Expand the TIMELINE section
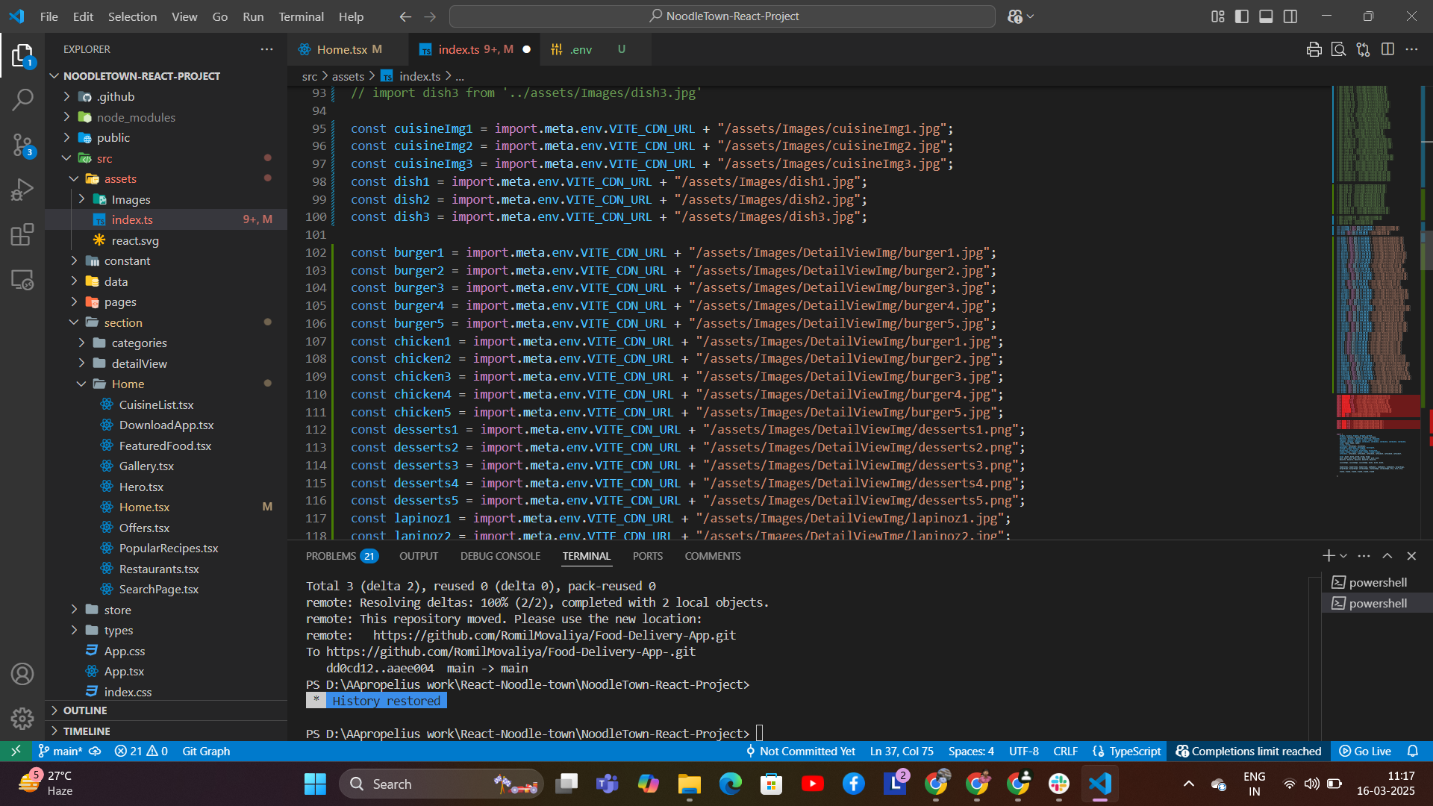The height and width of the screenshot is (806, 1433). (166, 731)
